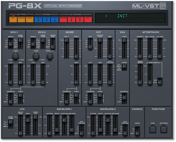Click the ENVELOPE-1 SUSTAIN slider

click(x=65, y=125)
